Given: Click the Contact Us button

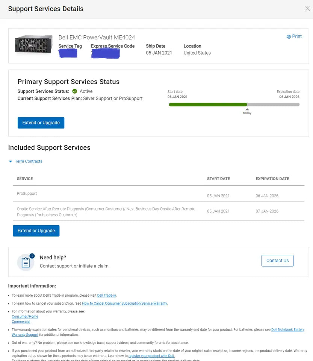Looking at the screenshot, I should click(277, 261).
